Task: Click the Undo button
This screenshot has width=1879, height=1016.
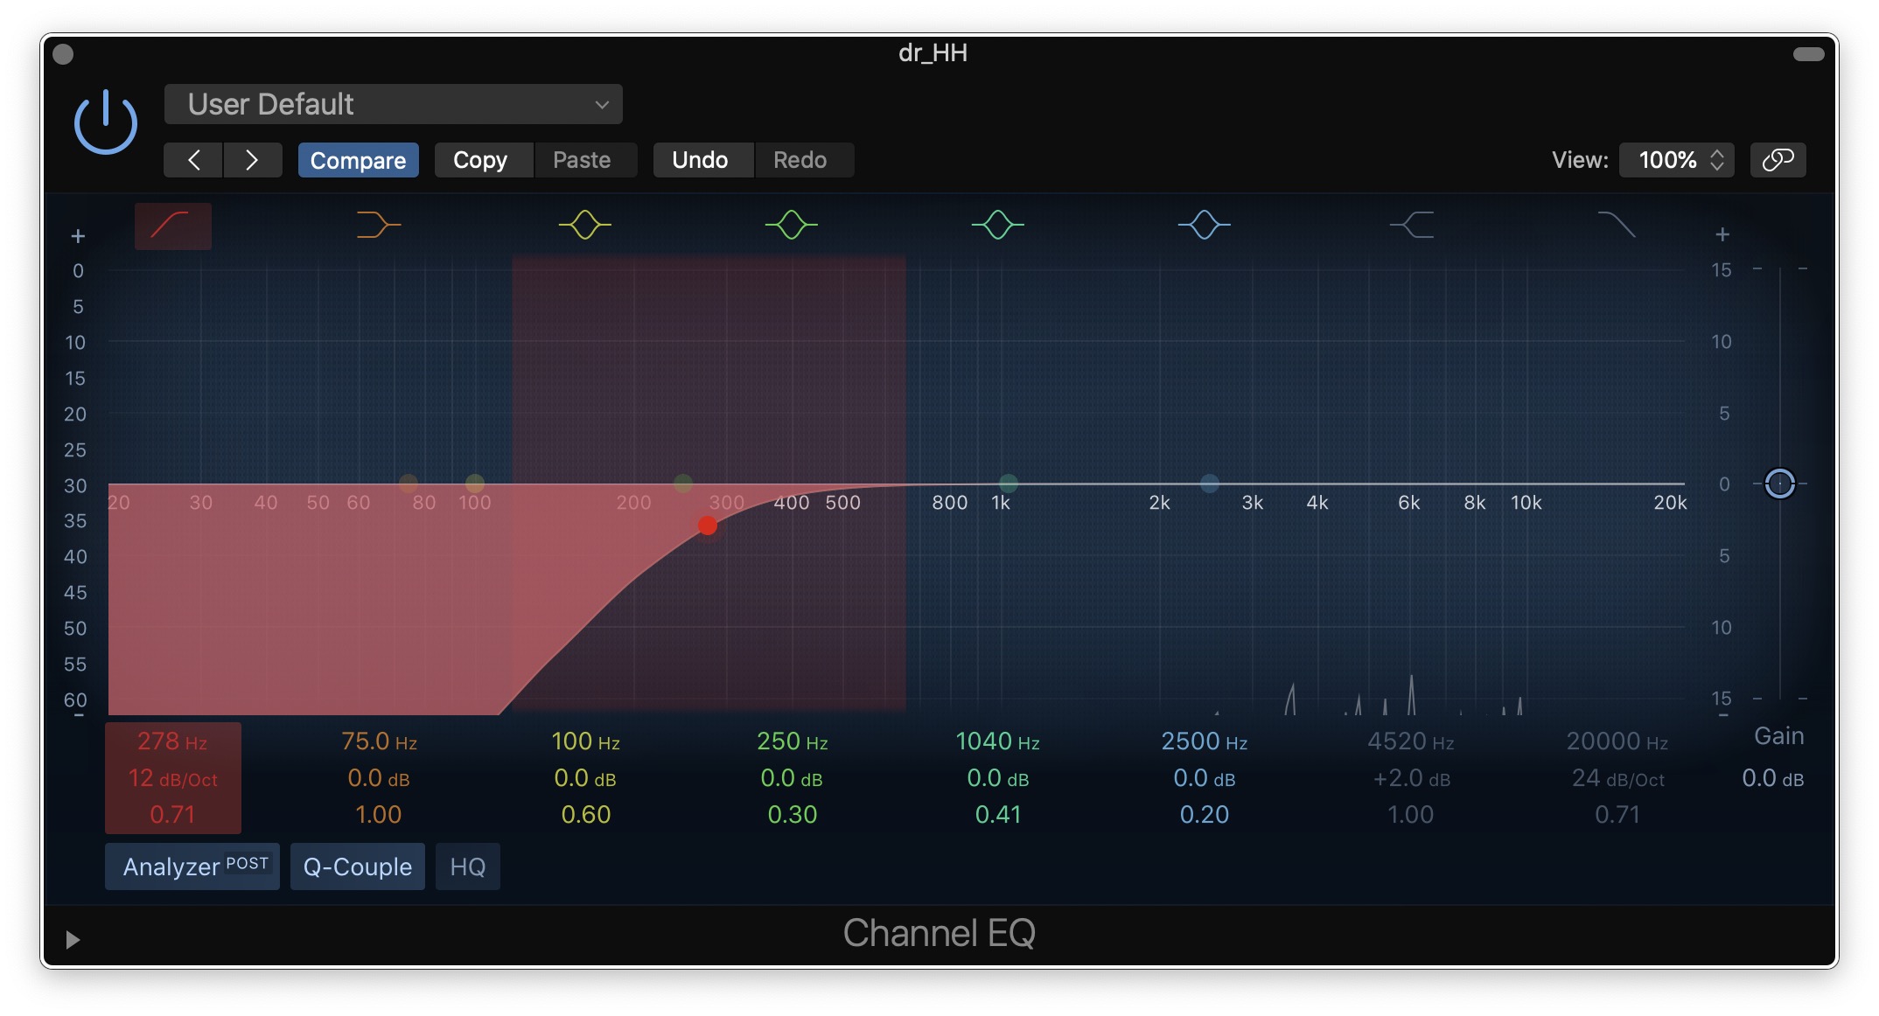Action: tap(700, 160)
